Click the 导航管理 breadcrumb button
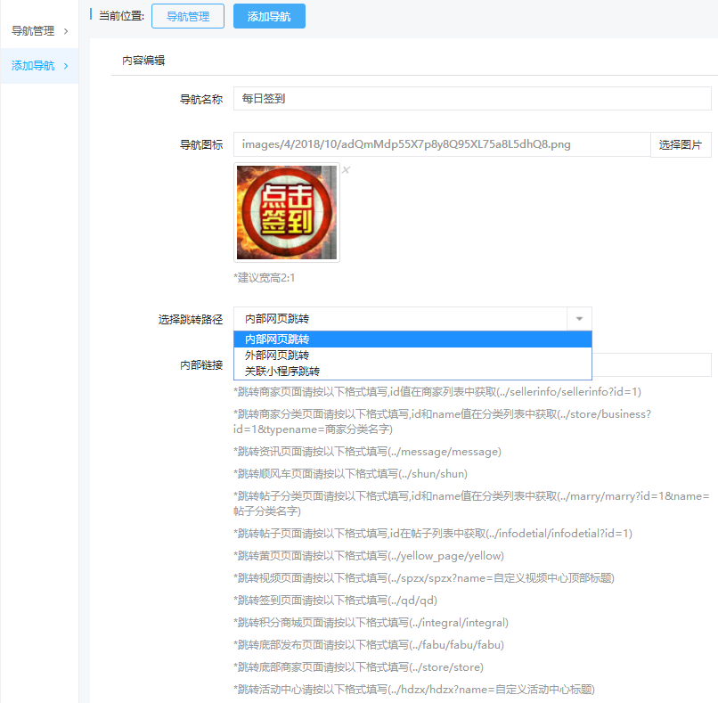718x703 pixels. tap(188, 16)
